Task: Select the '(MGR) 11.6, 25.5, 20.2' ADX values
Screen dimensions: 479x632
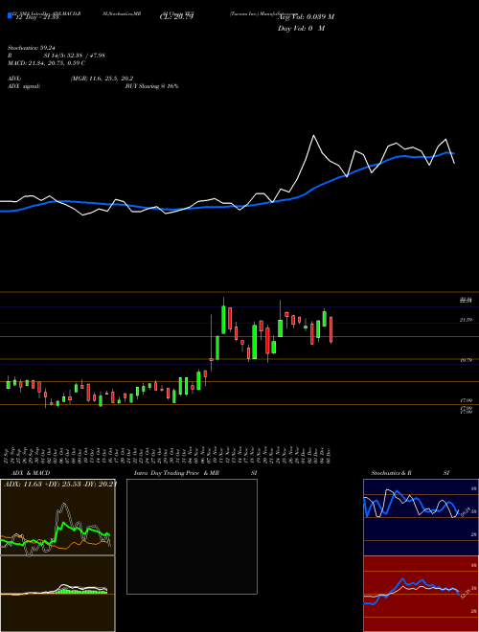Action: (x=102, y=79)
